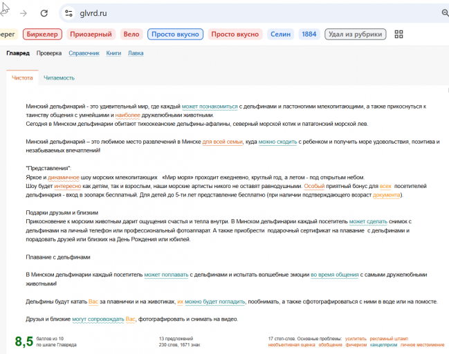Click the browser forward arrow

(24, 13)
